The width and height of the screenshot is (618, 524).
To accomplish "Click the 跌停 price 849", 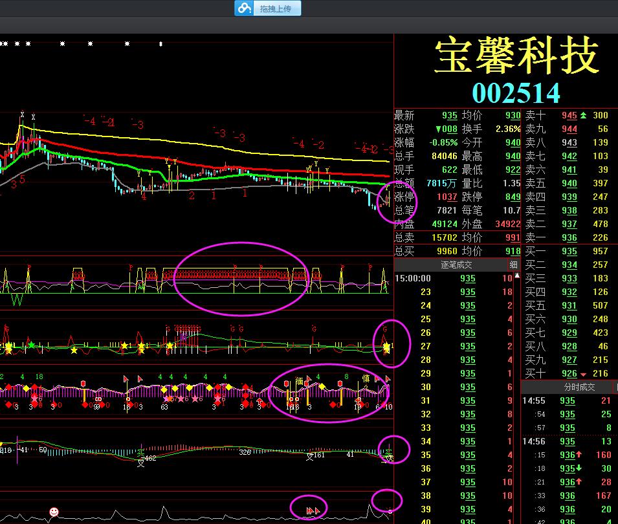I will 513,197.
